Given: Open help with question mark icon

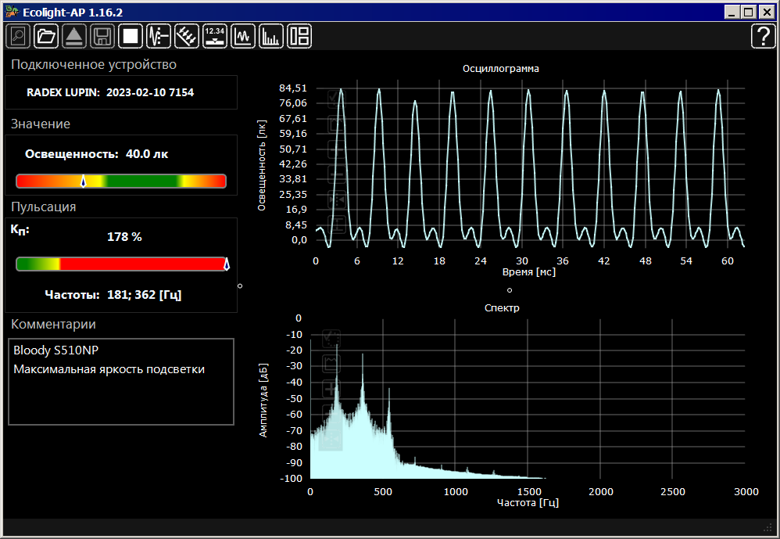Looking at the screenshot, I should [763, 36].
